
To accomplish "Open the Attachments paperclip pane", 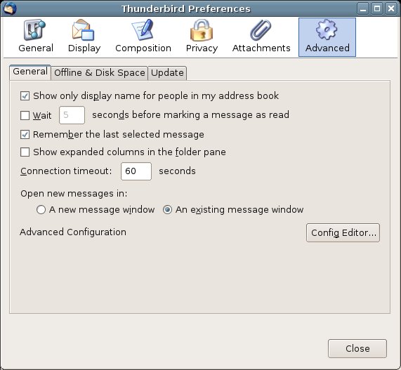I will tap(261, 37).
